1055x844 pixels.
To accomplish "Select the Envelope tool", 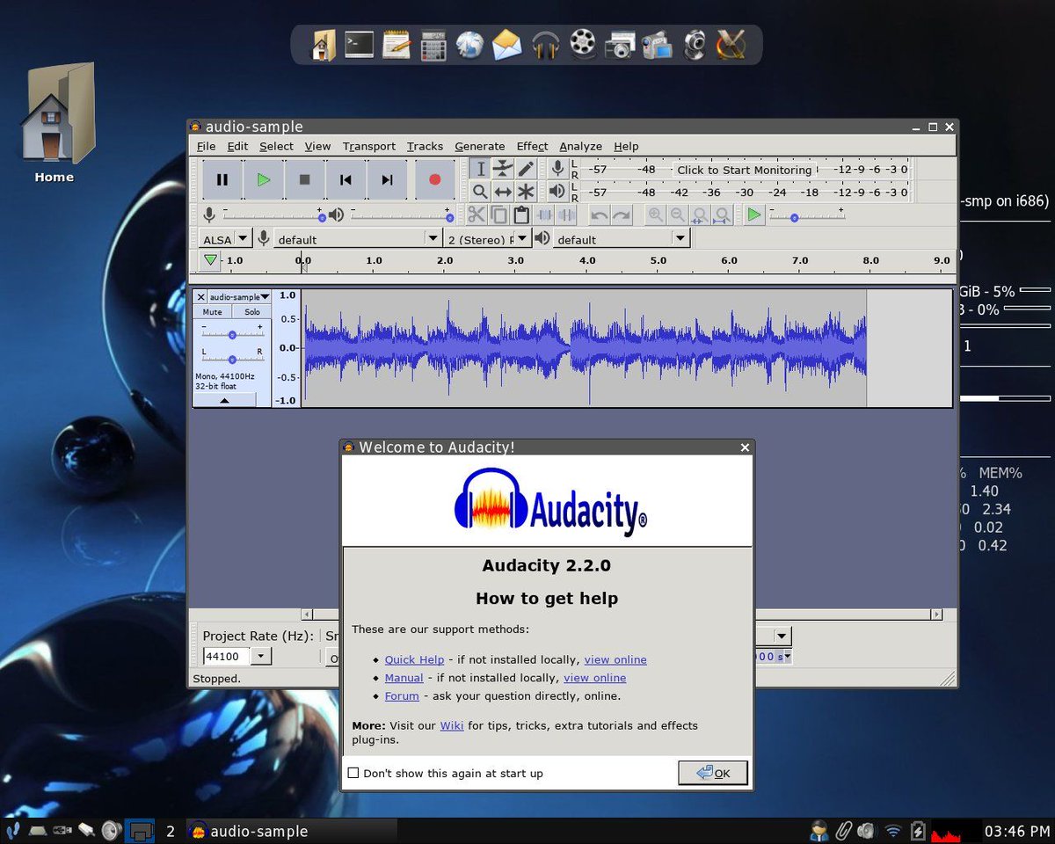I will [503, 169].
